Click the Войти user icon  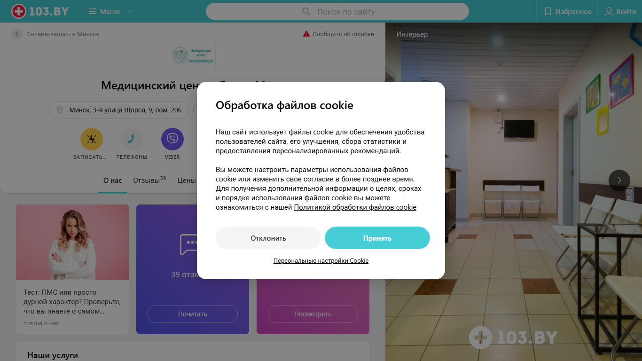coord(609,11)
